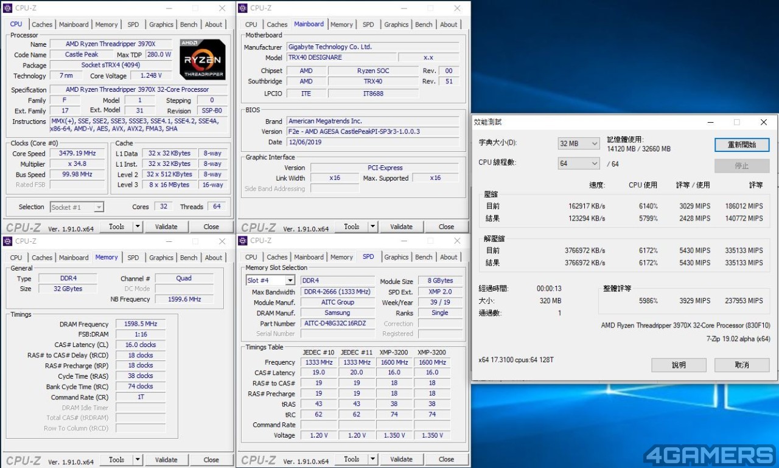Click the Ryzen Threadripper logo in CPU tab

click(203, 59)
